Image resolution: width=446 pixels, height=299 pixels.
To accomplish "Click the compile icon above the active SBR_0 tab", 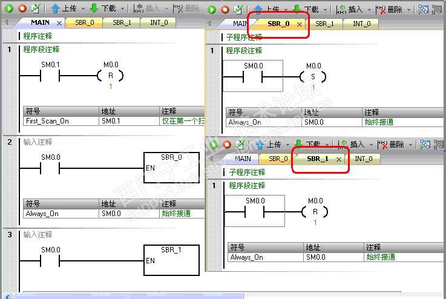I will coord(238,10).
